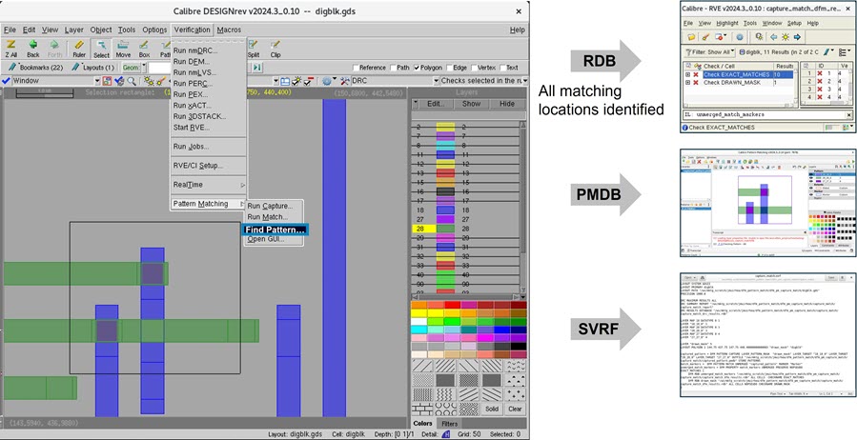Click the Edit... layers button
The width and height of the screenshot is (857, 440).
(x=436, y=104)
